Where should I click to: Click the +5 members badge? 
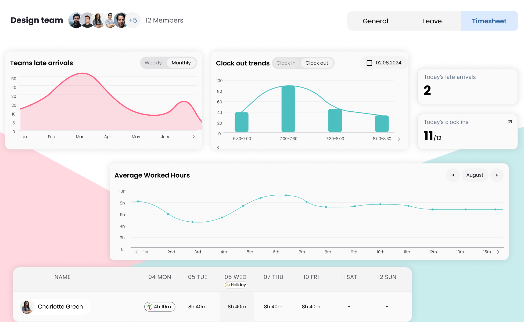(x=133, y=20)
